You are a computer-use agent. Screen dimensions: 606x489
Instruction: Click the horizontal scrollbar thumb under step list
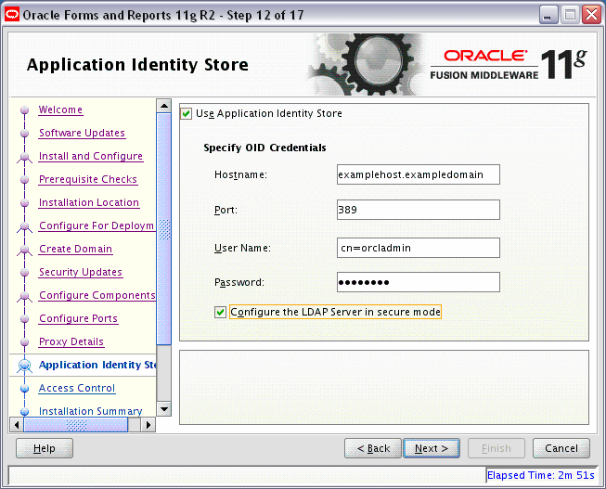click(76, 425)
